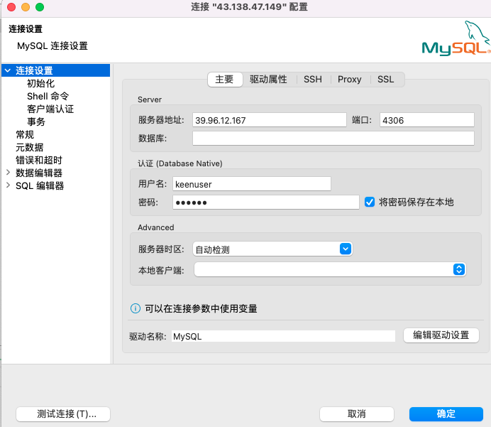Switch to the 主要 tab
Screen dimensions: 491x427
click(224, 80)
